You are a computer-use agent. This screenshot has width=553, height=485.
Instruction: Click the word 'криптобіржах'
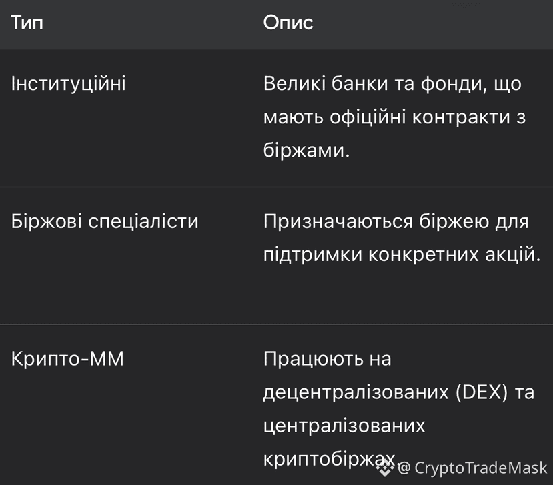[329, 458]
